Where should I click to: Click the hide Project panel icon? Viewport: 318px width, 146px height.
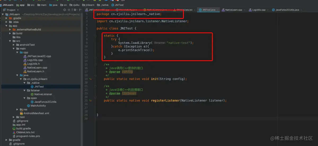[80, 10]
